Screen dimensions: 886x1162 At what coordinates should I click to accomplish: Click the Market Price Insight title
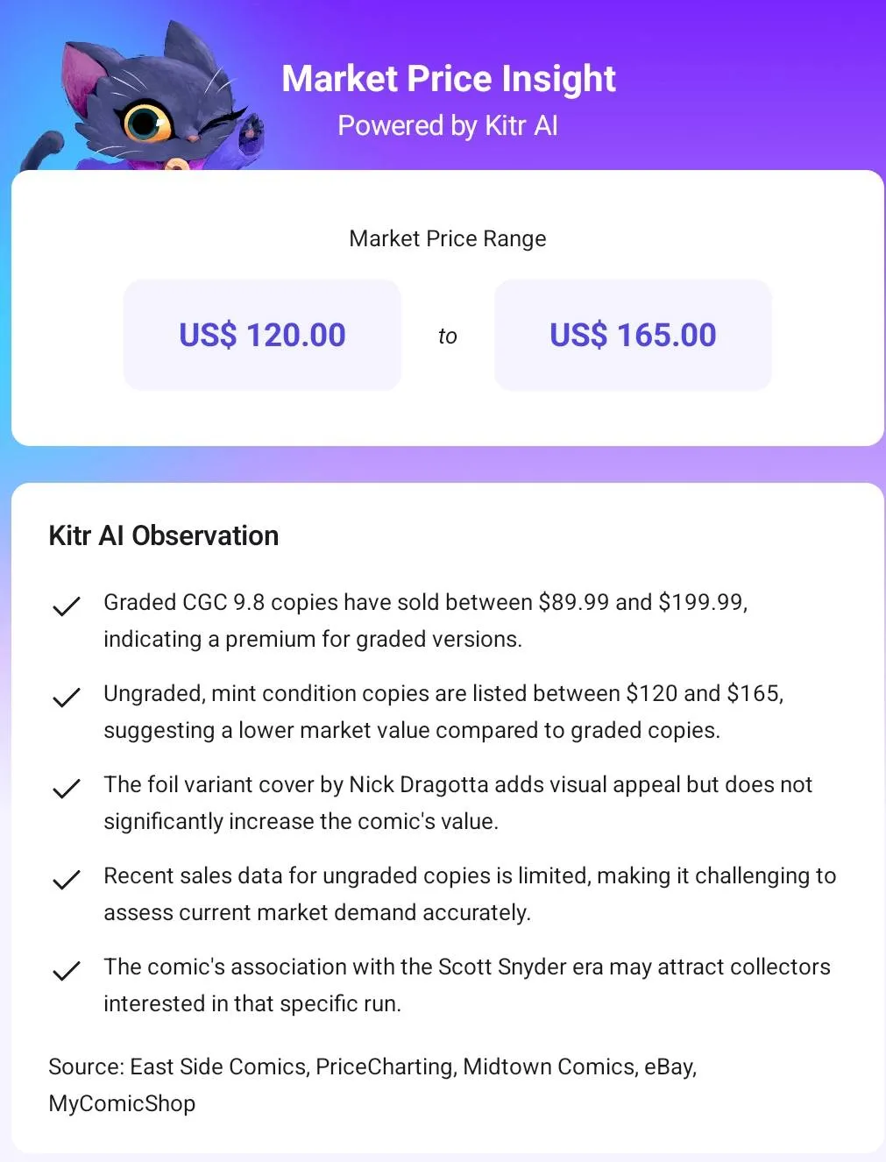click(x=448, y=79)
